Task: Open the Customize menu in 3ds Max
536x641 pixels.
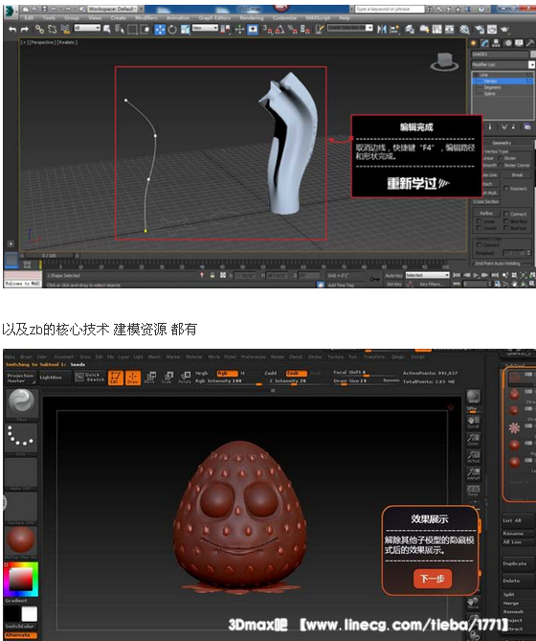Action: tap(284, 17)
